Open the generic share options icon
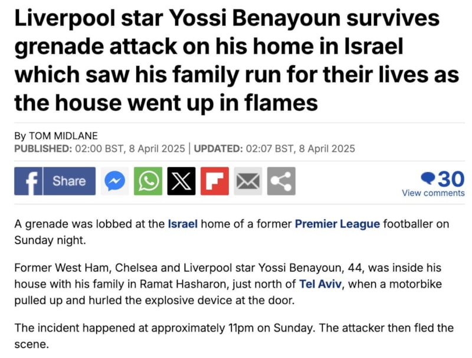The height and width of the screenshot is (358, 472). tap(281, 181)
